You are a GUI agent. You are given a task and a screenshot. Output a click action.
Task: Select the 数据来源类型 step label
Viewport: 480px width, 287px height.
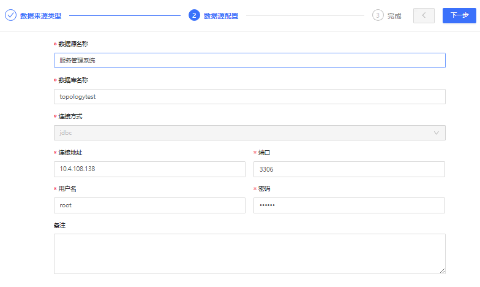pyautogui.click(x=40, y=16)
